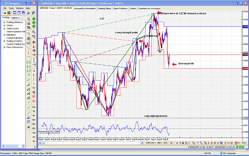Screen dimensions: 249x156
Task: Open the N/A dropdown in bottom toolbar
Action: 244,143
